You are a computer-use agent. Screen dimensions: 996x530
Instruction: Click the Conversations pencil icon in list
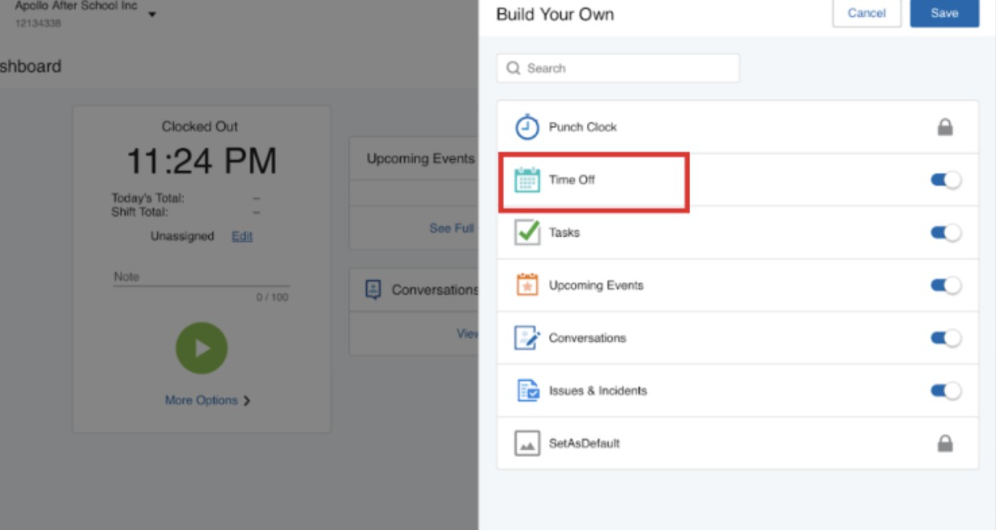(527, 338)
